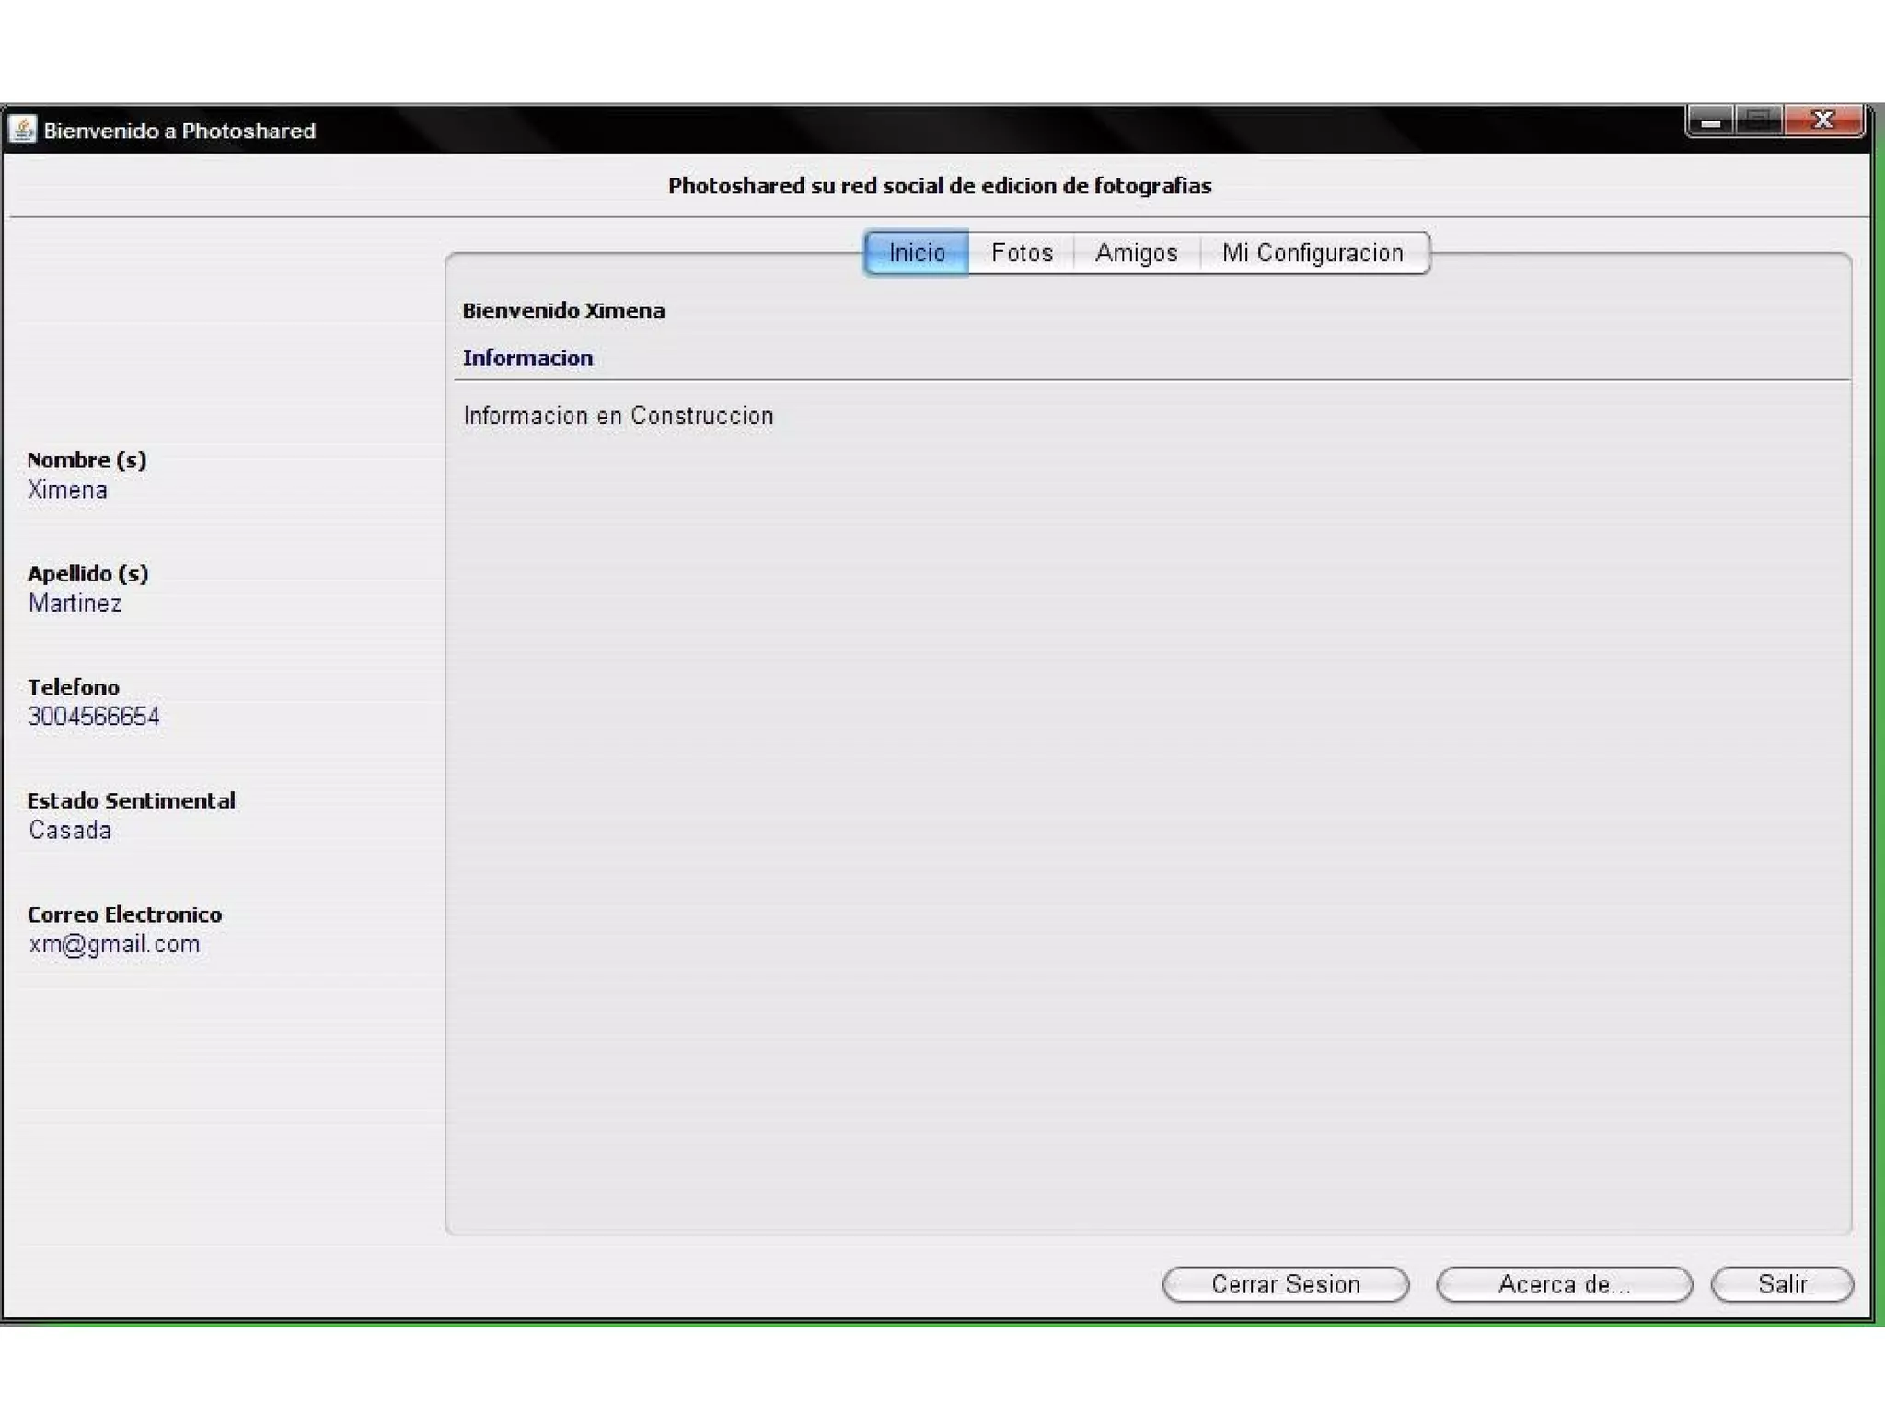Image resolution: width=1885 pixels, height=1413 pixels.
Task: Click the Bienvenido Ximena greeting text
Action: [x=563, y=311]
